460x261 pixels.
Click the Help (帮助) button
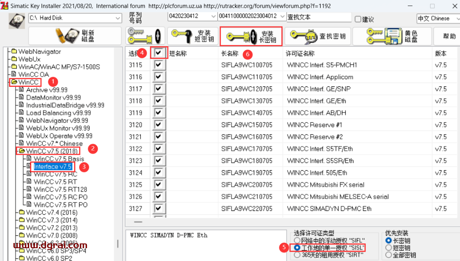point(449,36)
